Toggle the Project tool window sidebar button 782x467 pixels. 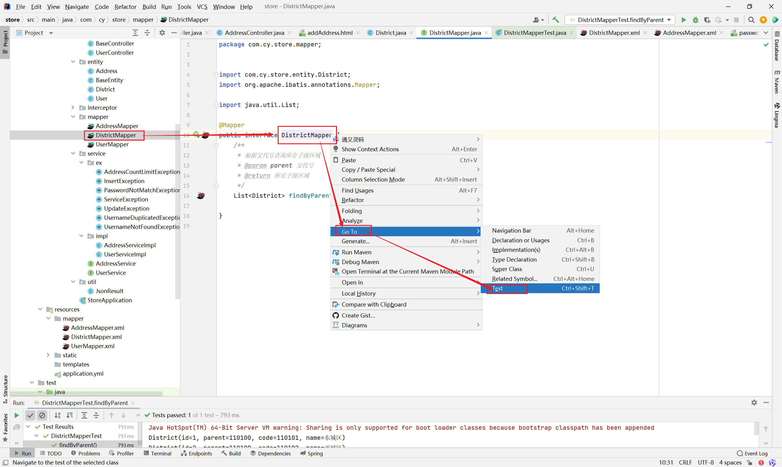tap(5, 42)
